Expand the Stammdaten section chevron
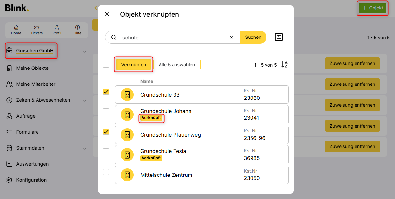 point(84,148)
